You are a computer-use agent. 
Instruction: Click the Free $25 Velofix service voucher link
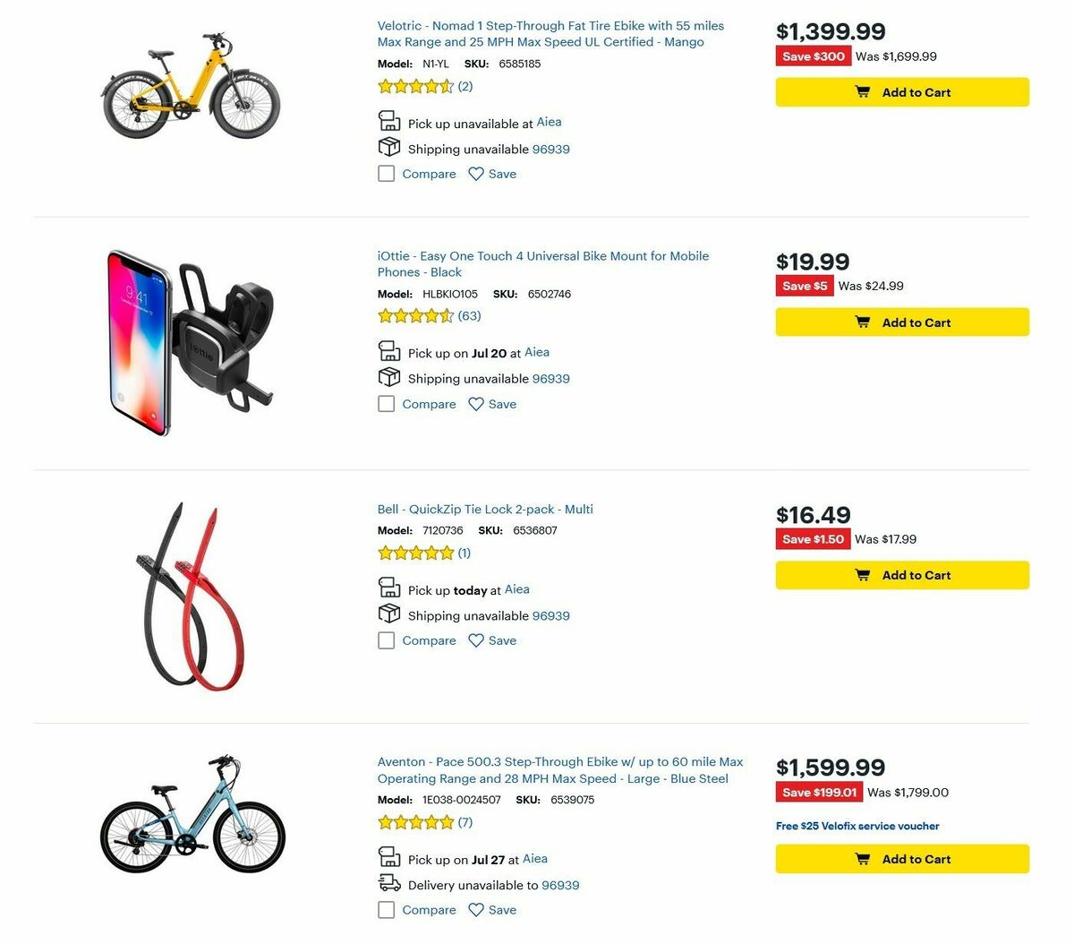[857, 826]
